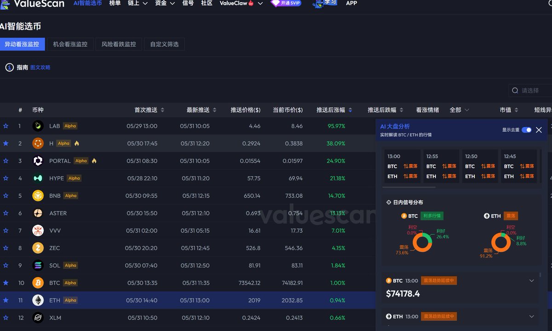Screen dimensions: 552x331
Task: Click the BTC coin icon in table
Action: pos(38,283)
